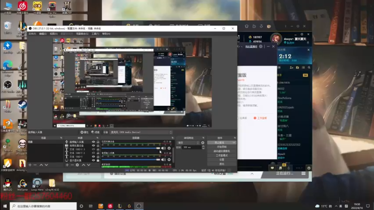Click Studio Mode button in OBS controls
374x210 pixels.
click(x=222, y=155)
